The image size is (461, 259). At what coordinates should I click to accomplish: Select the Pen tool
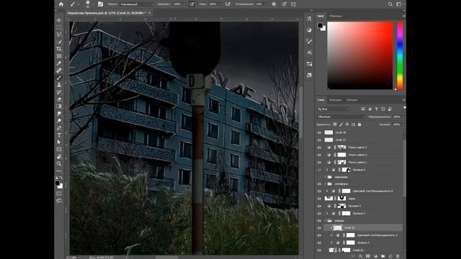(59, 128)
